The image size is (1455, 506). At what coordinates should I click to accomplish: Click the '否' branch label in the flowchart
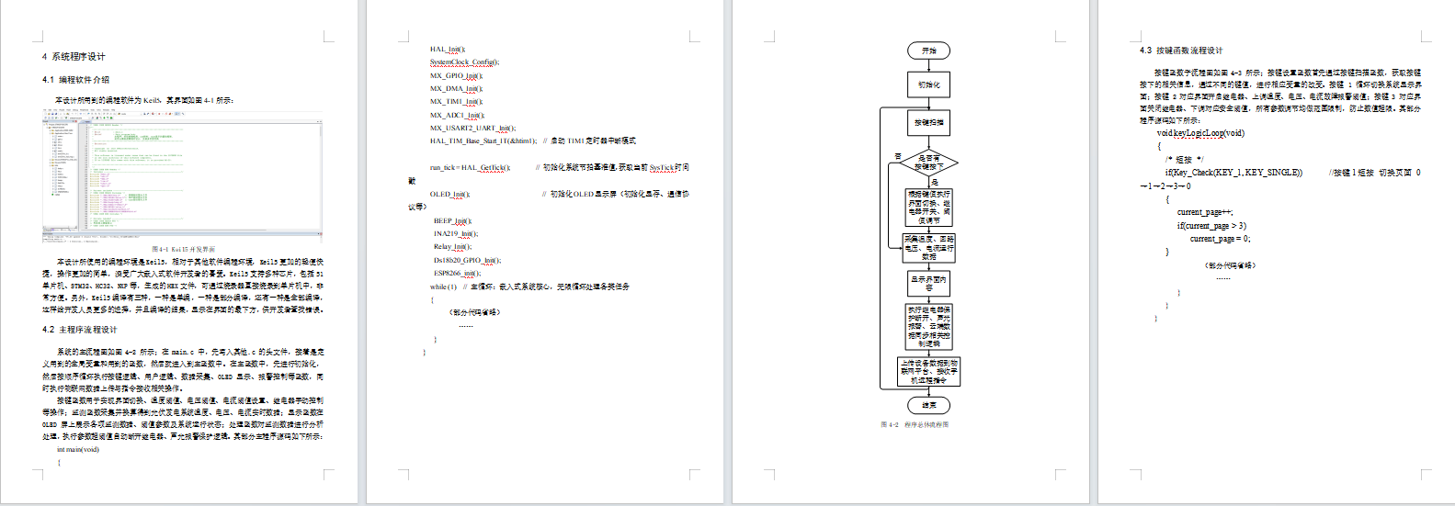pos(898,156)
